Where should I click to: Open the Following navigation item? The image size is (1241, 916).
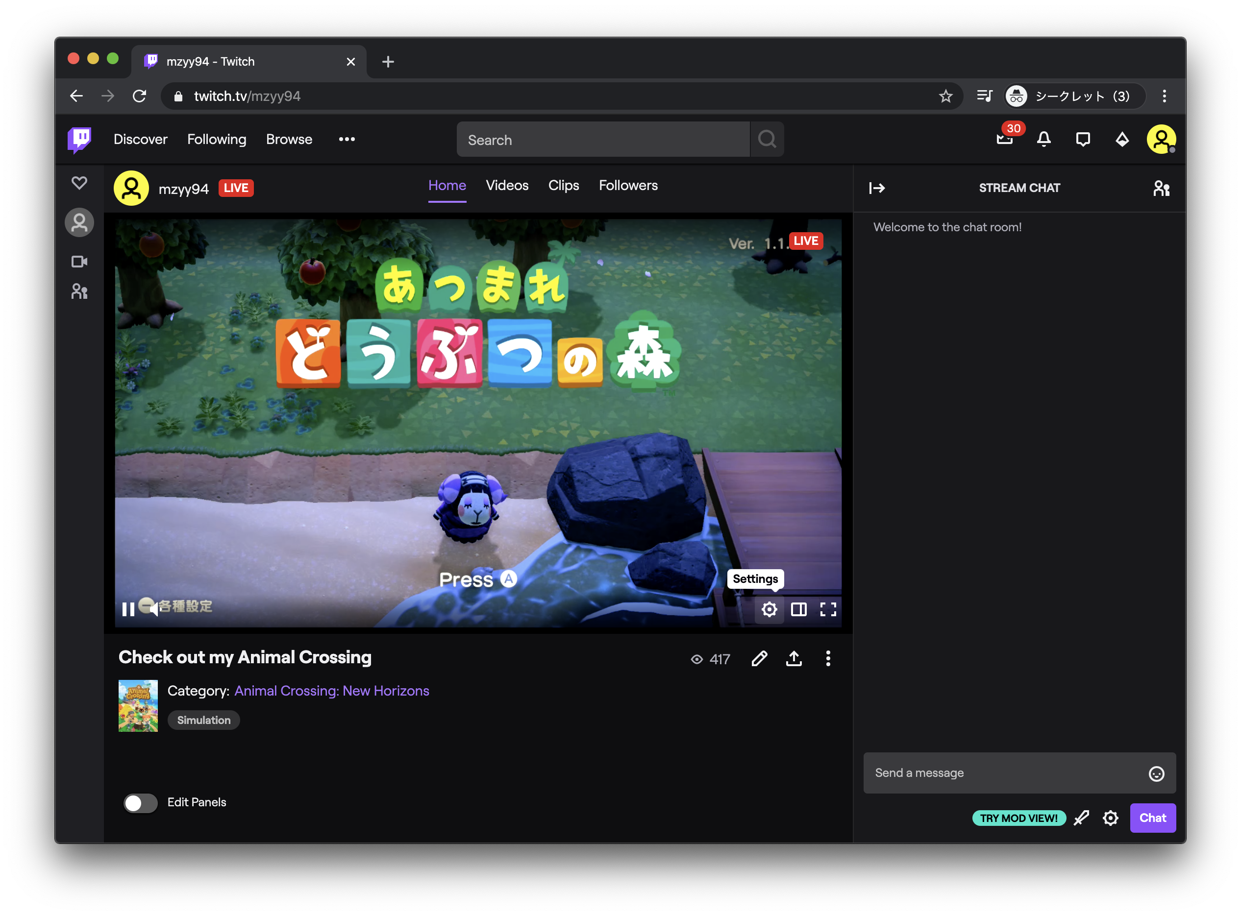coord(216,139)
